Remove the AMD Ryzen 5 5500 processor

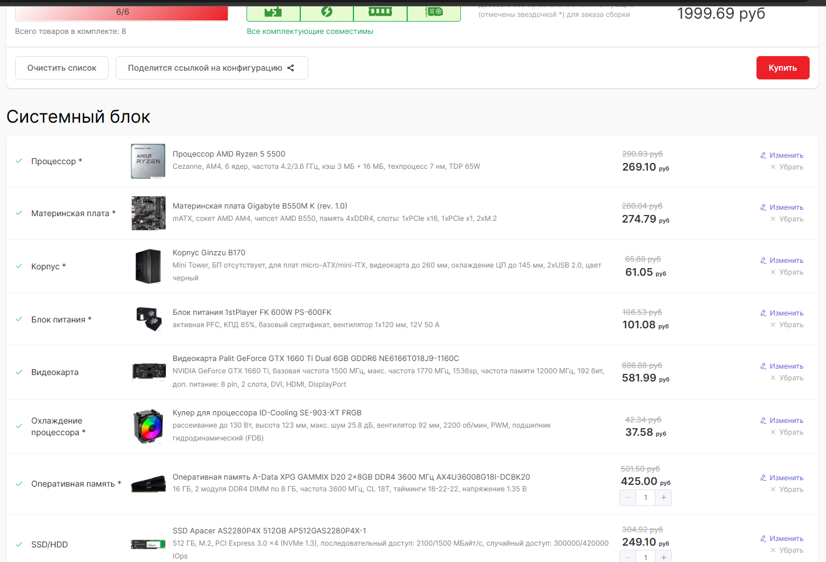pos(786,167)
